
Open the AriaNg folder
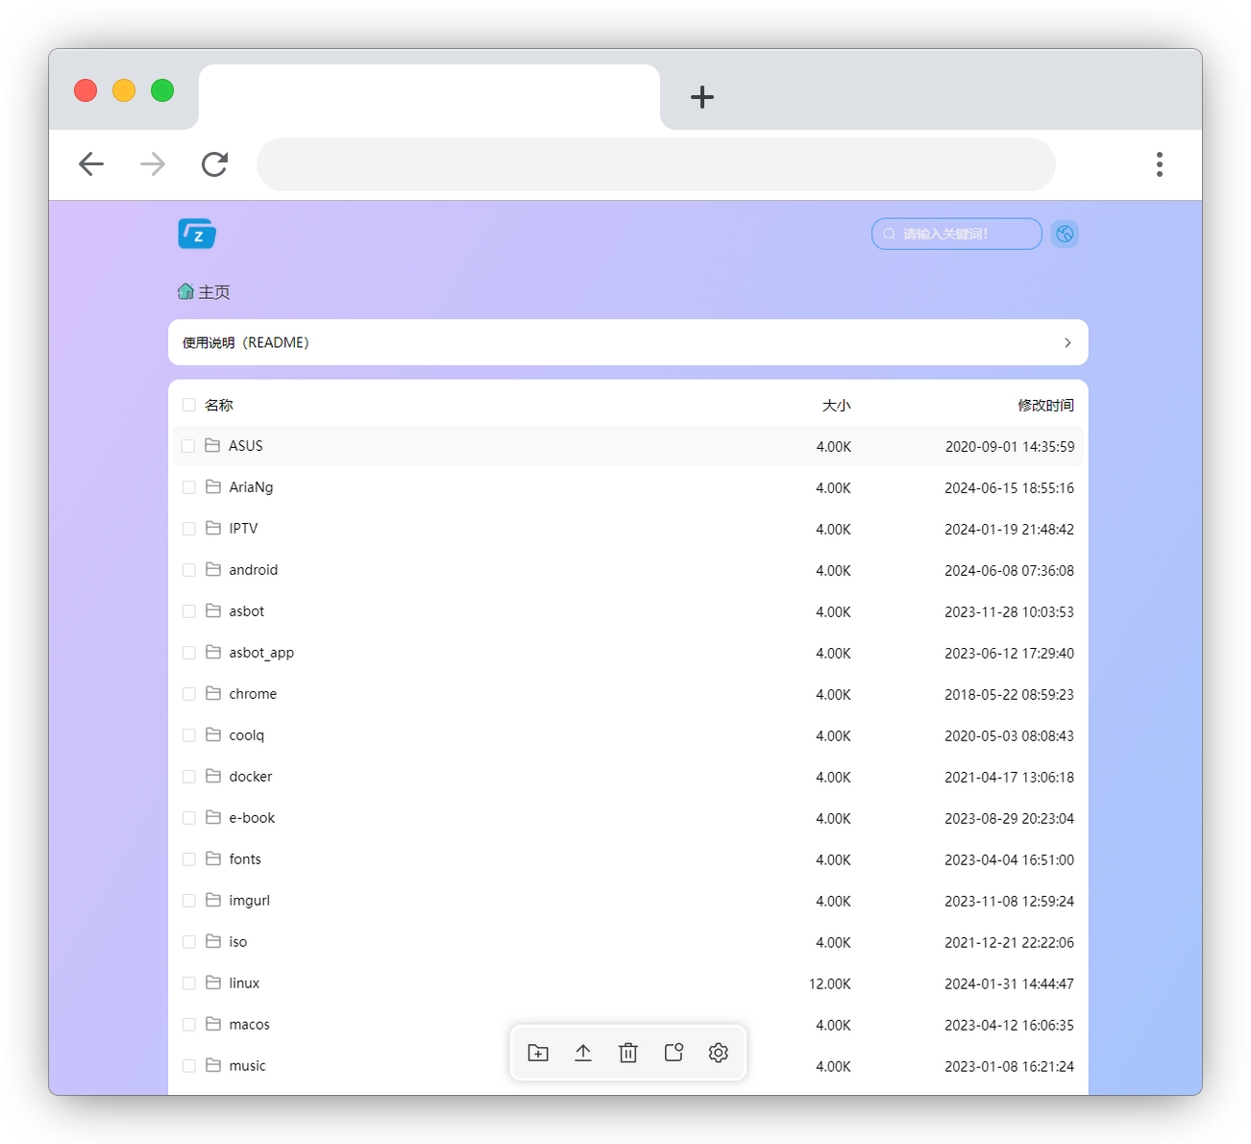coord(251,487)
